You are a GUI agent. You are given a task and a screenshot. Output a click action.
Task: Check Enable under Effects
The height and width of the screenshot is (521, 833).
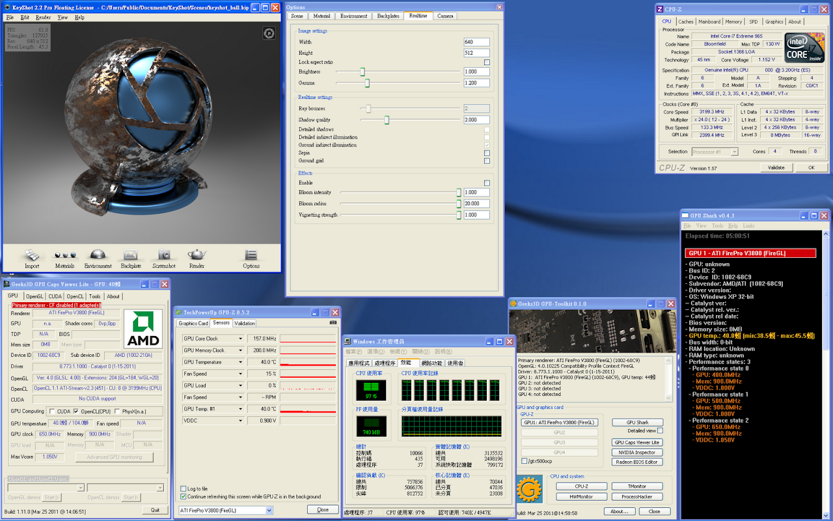[x=487, y=183]
